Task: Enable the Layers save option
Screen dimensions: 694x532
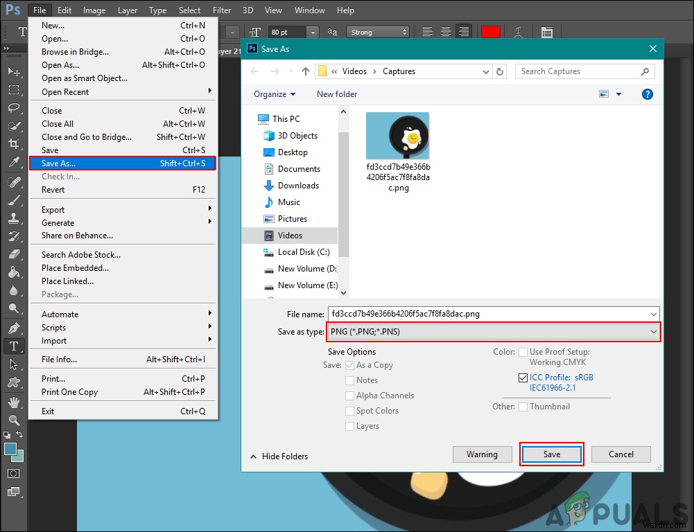Action: [350, 426]
